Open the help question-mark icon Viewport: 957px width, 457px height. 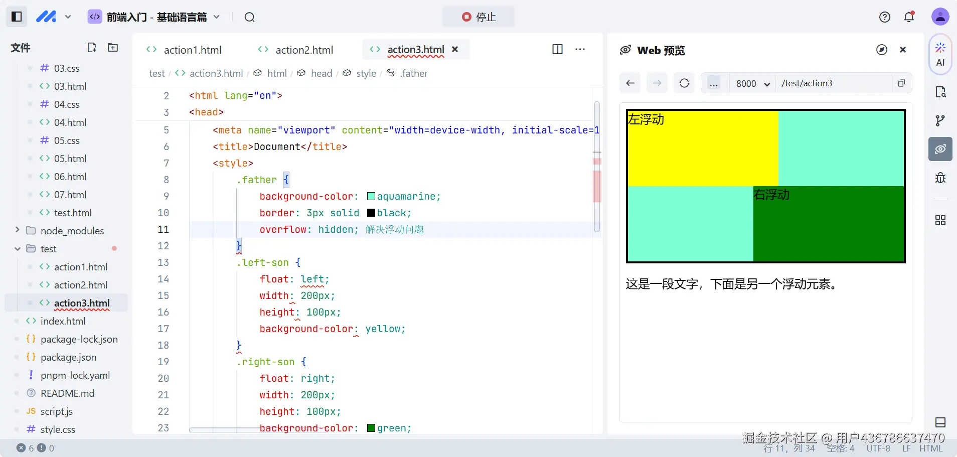(885, 17)
